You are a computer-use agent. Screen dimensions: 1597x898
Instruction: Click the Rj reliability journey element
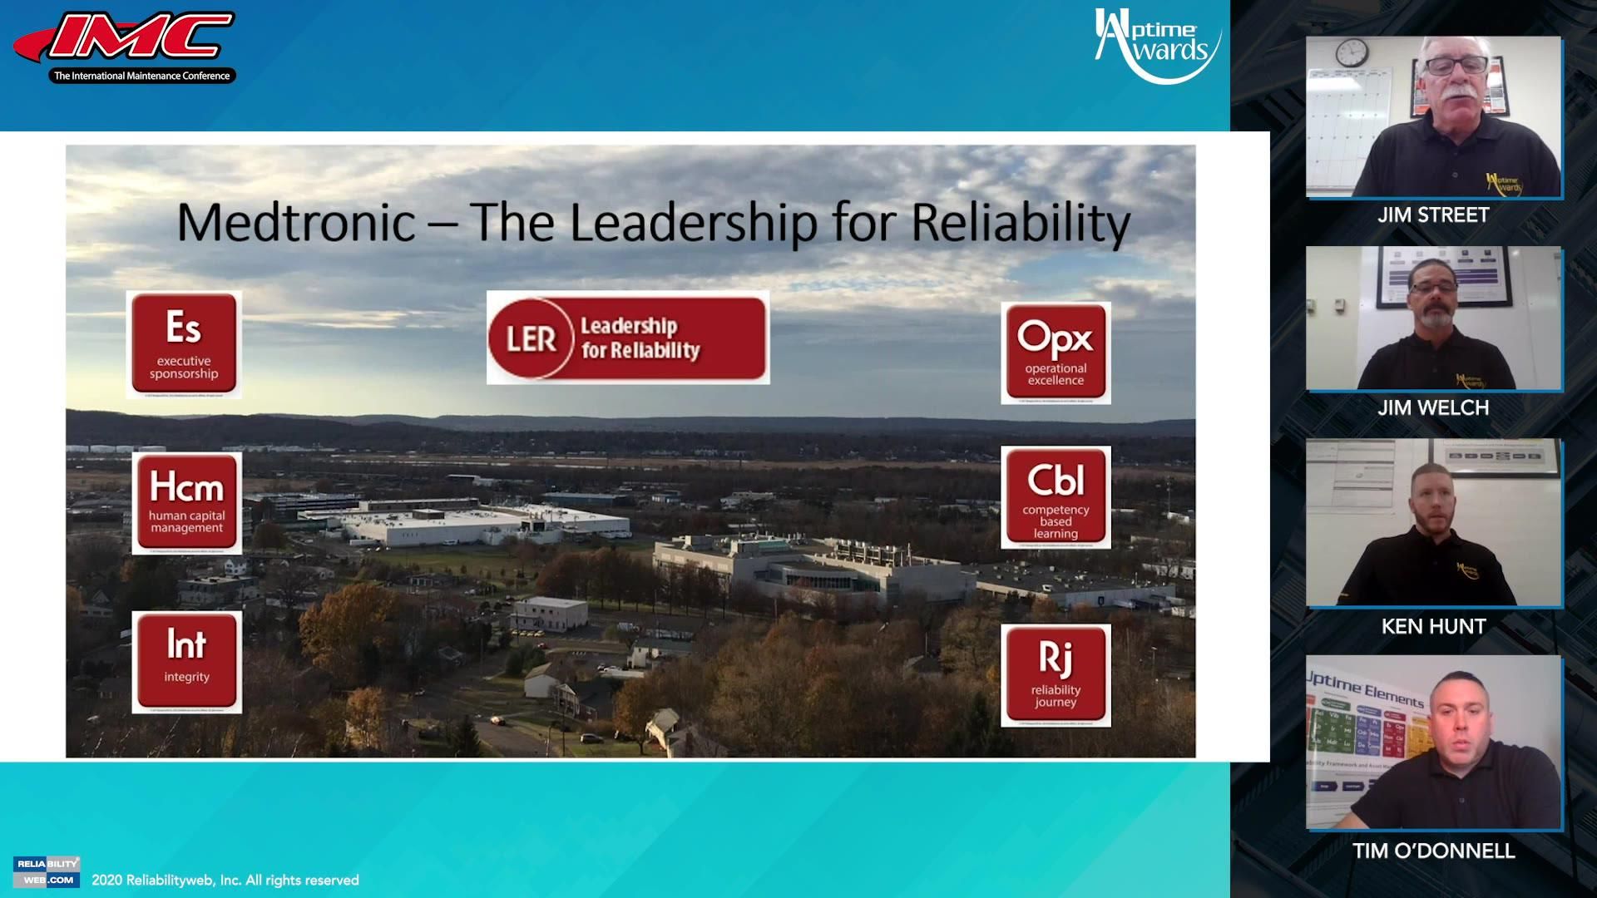(x=1055, y=673)
